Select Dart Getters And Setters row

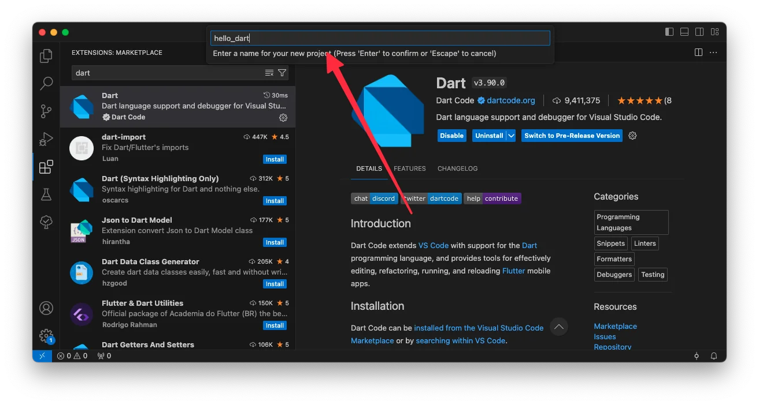click(178, 344)
